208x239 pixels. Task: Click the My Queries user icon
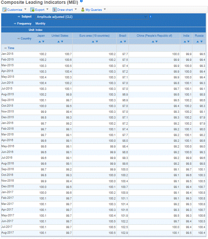[x=83, y=10]
